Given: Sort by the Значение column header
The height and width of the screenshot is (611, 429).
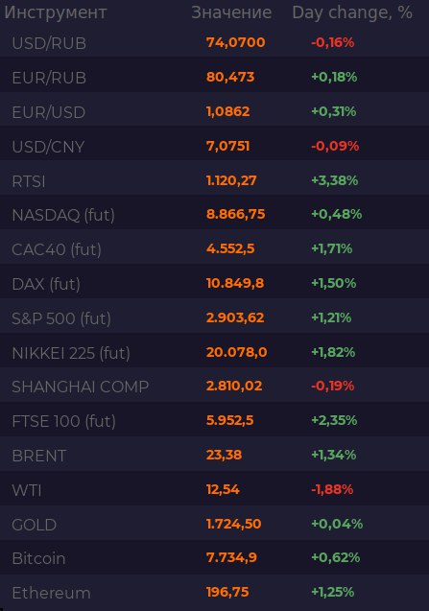Looking at the screenshot, I should [231, 12].
